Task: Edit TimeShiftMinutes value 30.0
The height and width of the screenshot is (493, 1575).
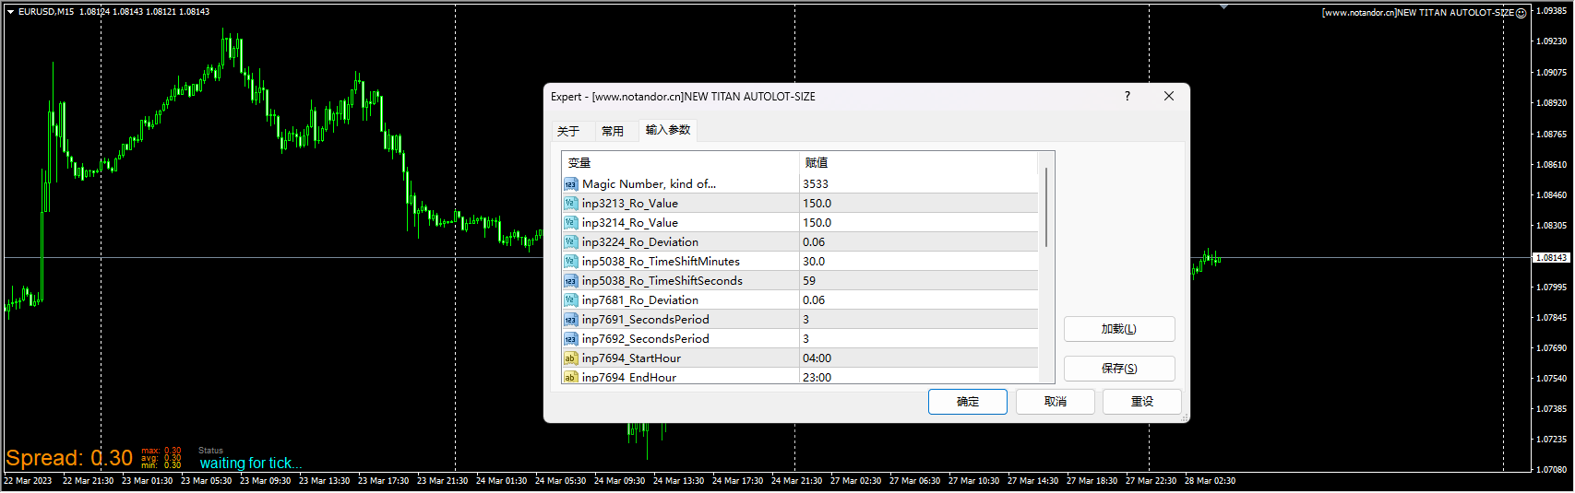Action: 918,262
